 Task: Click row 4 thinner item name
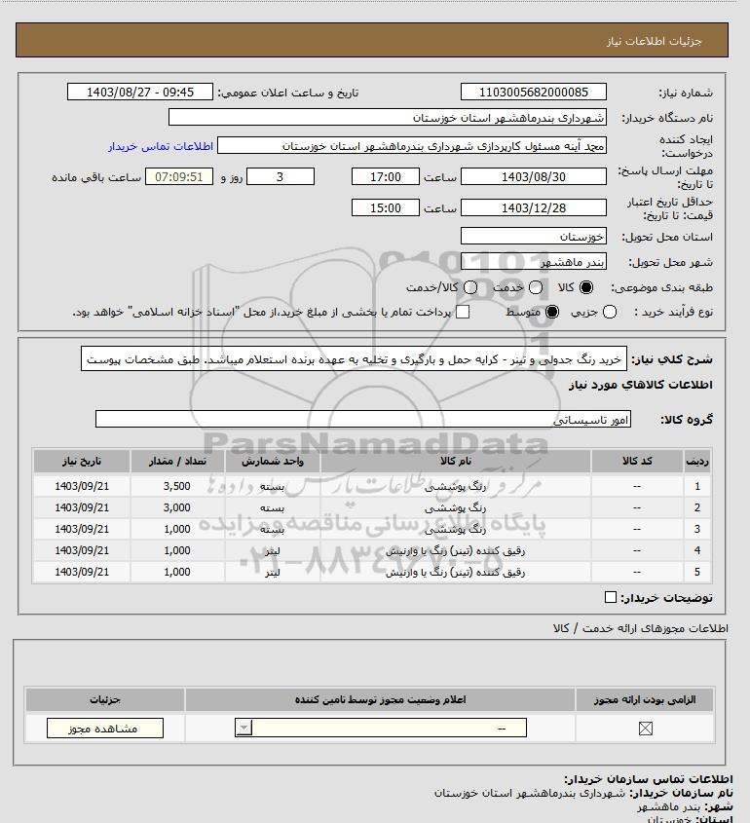point(456,550)
